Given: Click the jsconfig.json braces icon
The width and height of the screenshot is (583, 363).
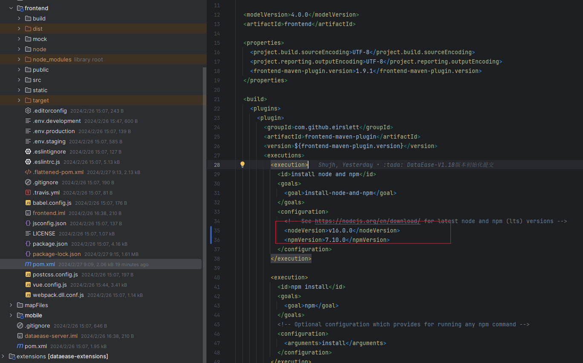Looking at the screenshot, I should click(x=28, y=223).
